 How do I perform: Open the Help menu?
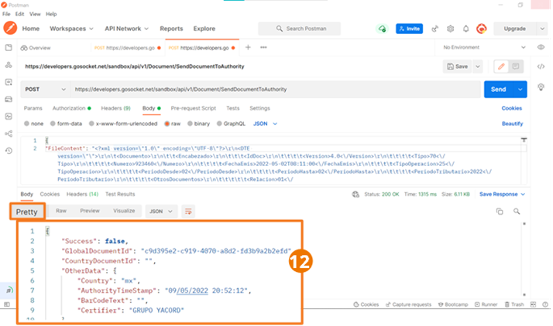pos(51,14)
